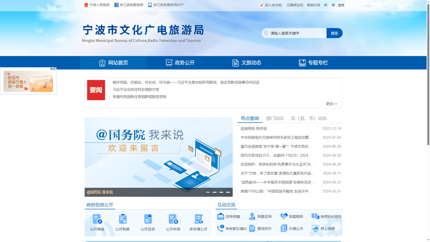Open 公开年报 icon
Image resolution: width=430 pixels, height=242 pixels.
click(x=173, y=219)
